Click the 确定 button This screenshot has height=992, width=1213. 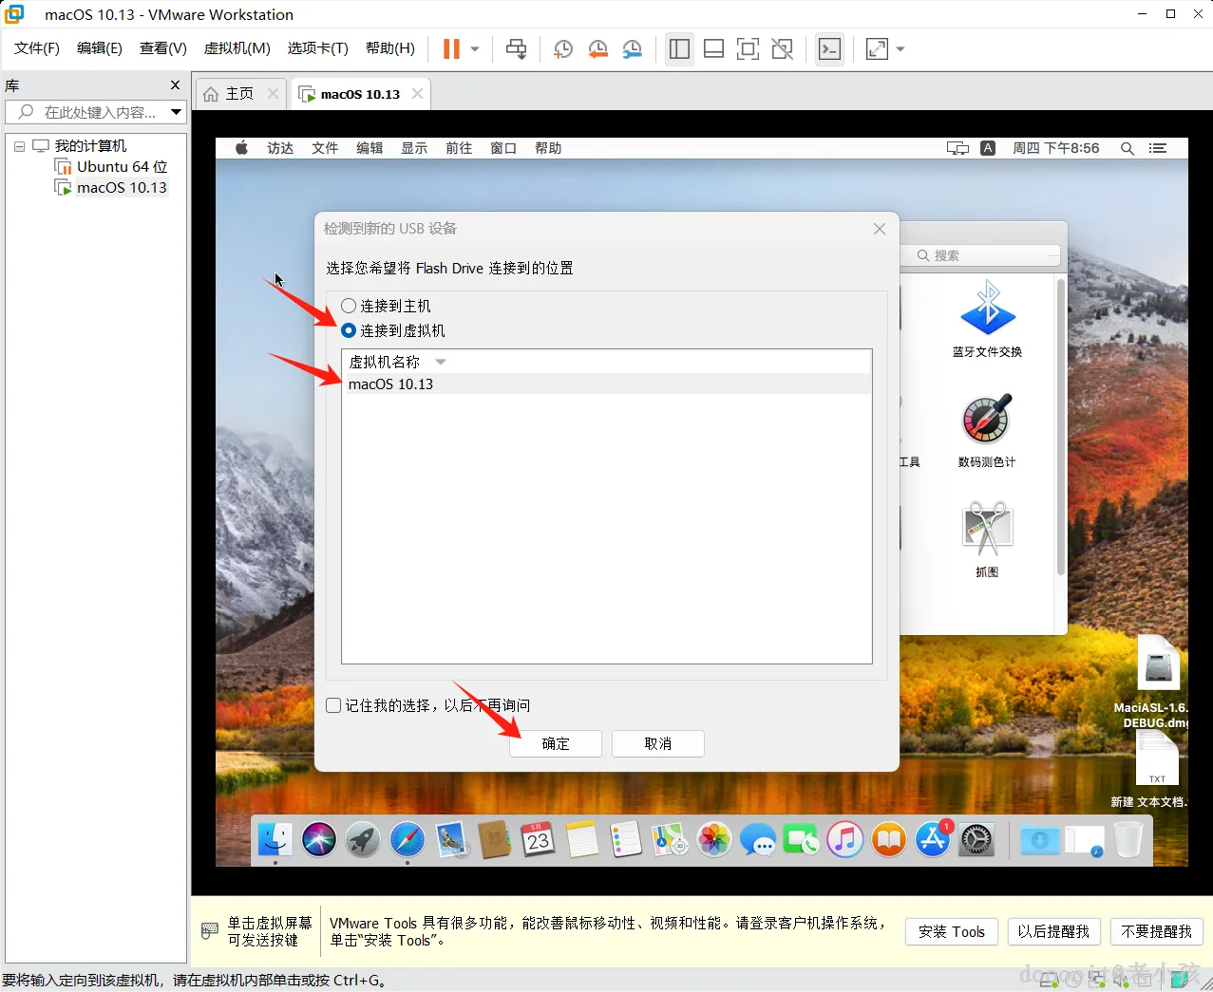pyautogui.click(x=556, y=743)
